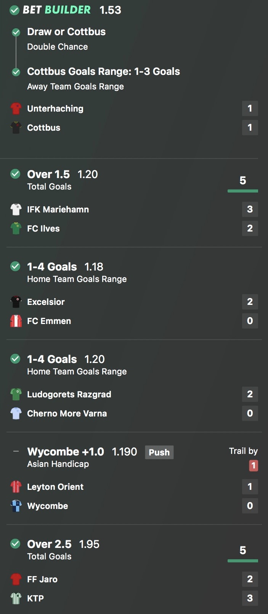Screen dimensions: 268x614
Task: Click the dash status icon beside Wycombe +1.0
Action: [16, 452]
